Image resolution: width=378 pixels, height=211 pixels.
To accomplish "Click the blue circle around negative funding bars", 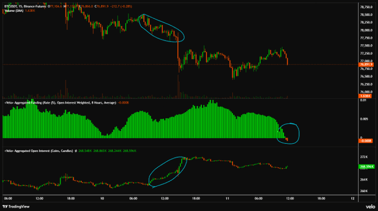I will 288,133.
